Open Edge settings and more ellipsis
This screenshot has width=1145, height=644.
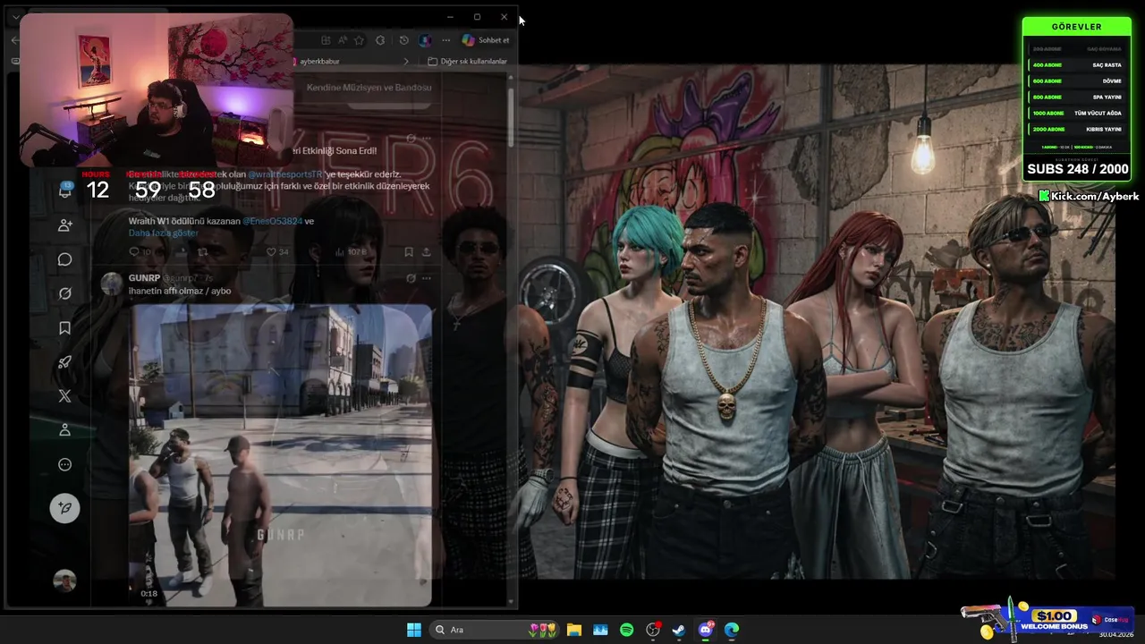(445, 40)
